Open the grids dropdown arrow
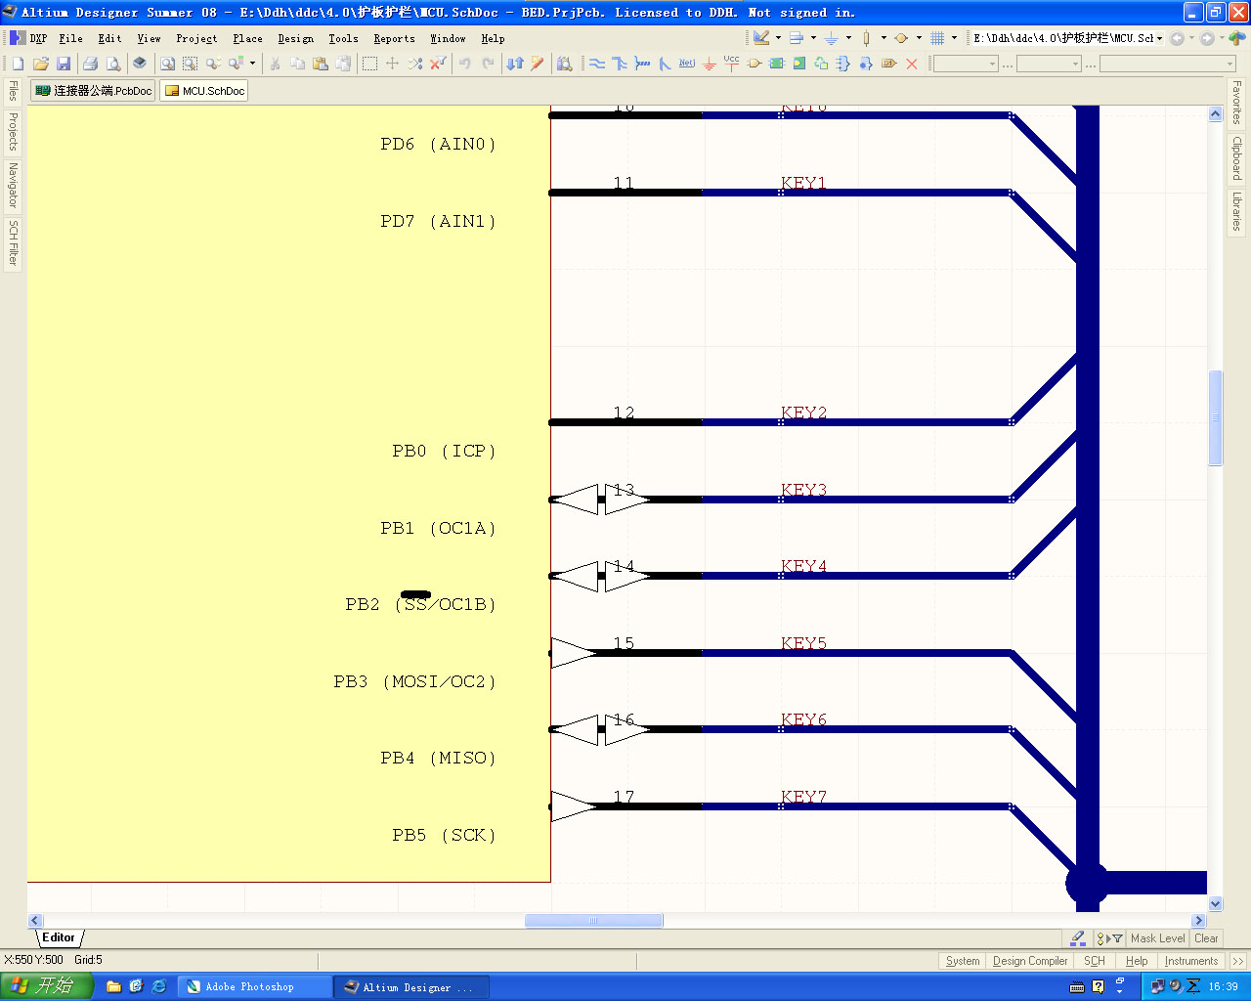Screen dimensions: 1251x1001 pyautogui.click(x=954, y=38)
